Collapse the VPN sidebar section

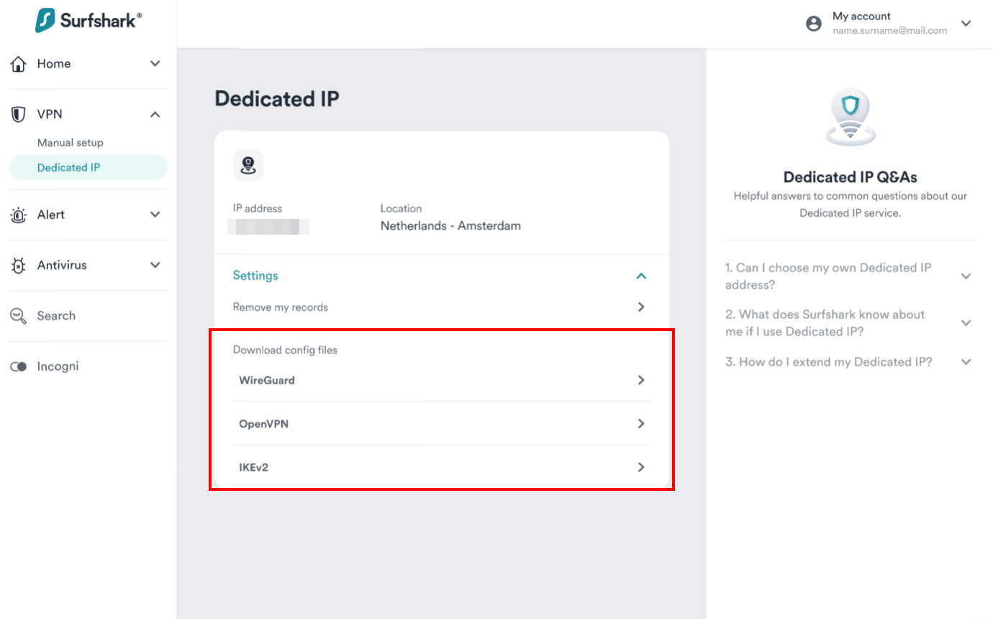point(155,114)
